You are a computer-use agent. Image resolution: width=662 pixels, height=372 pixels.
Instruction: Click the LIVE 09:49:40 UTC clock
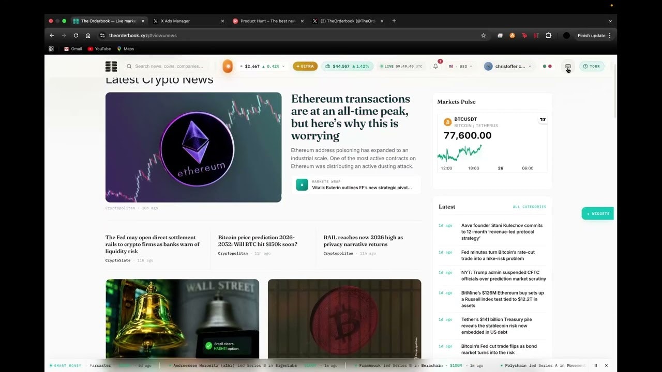tap(401, 66)
